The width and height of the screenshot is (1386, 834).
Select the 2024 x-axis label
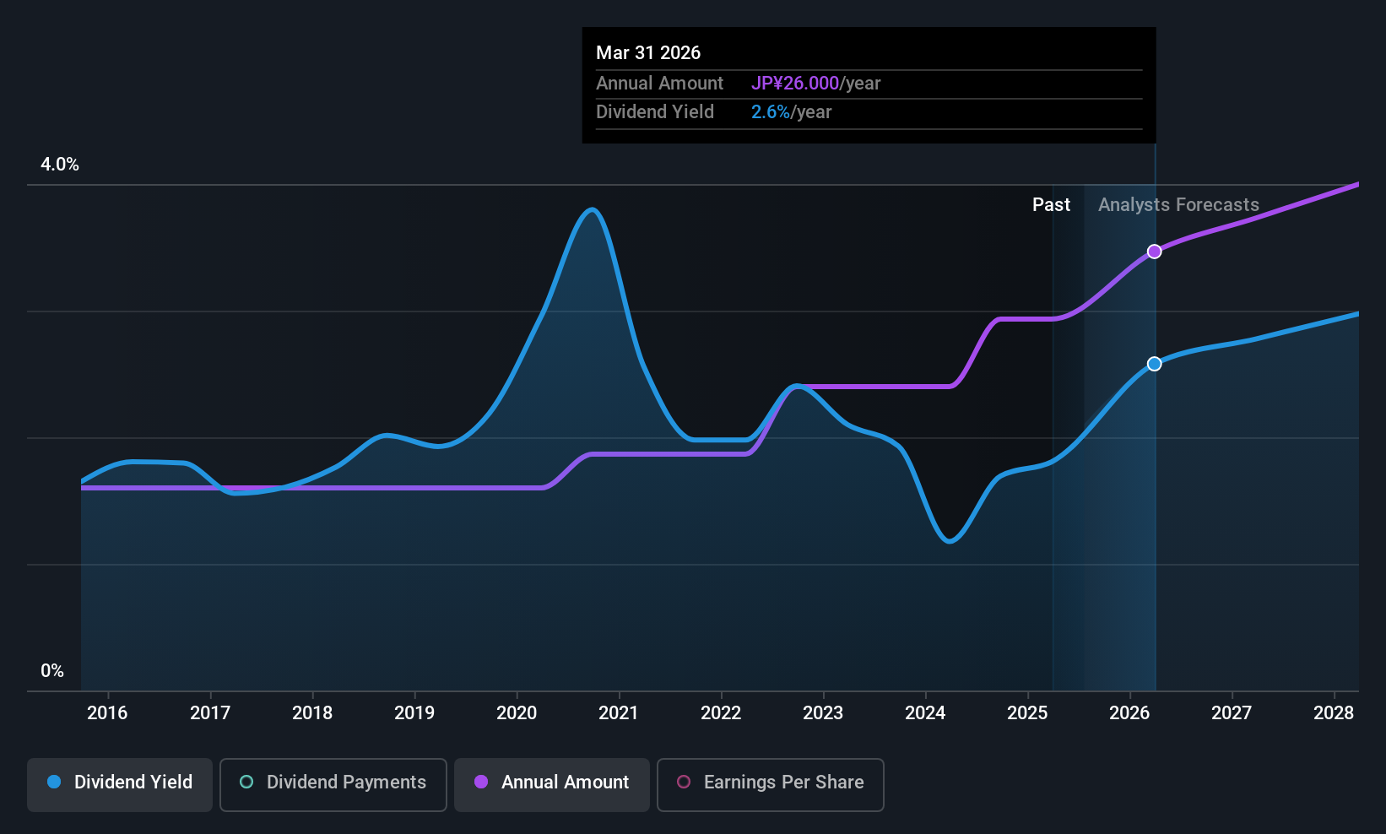click(925, 713)
